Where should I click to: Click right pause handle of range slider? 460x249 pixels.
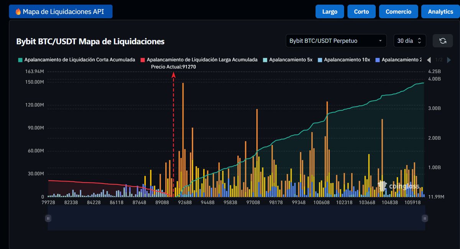pos(425,218)
